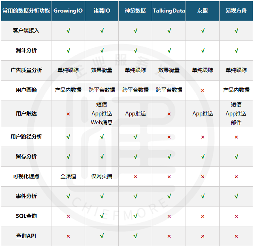
Task: Click GrowingIO's 全渠道 cell
Action: click(x=68, y=176)
